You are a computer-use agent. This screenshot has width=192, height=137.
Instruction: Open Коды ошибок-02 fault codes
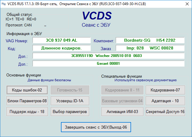coord(27,90)
